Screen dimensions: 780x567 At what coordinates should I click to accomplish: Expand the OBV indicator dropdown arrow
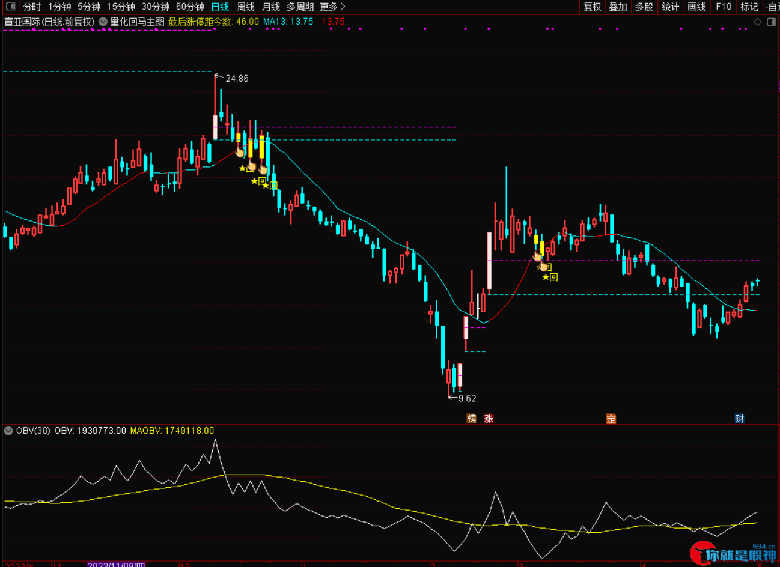pyautogui.click(x=8, y=431)
